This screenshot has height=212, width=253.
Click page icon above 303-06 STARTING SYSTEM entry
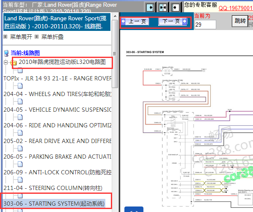(20, 195)
